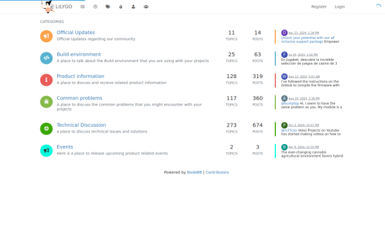Click the 128 topics count

(x=232, y=76)
